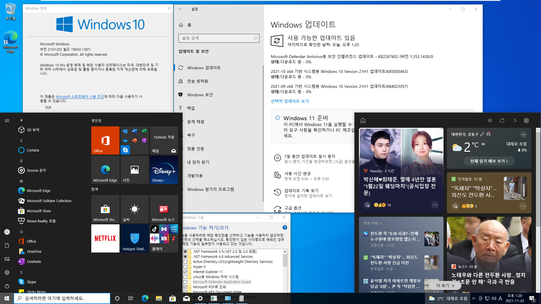Show hidden system tray icons chevron
Viewport: 541px width, 304px height.
pos(474,298)
